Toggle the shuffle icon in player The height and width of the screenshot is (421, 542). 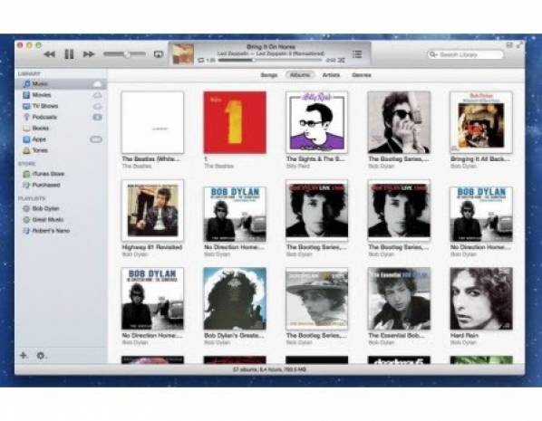click(x=342, y=60)
